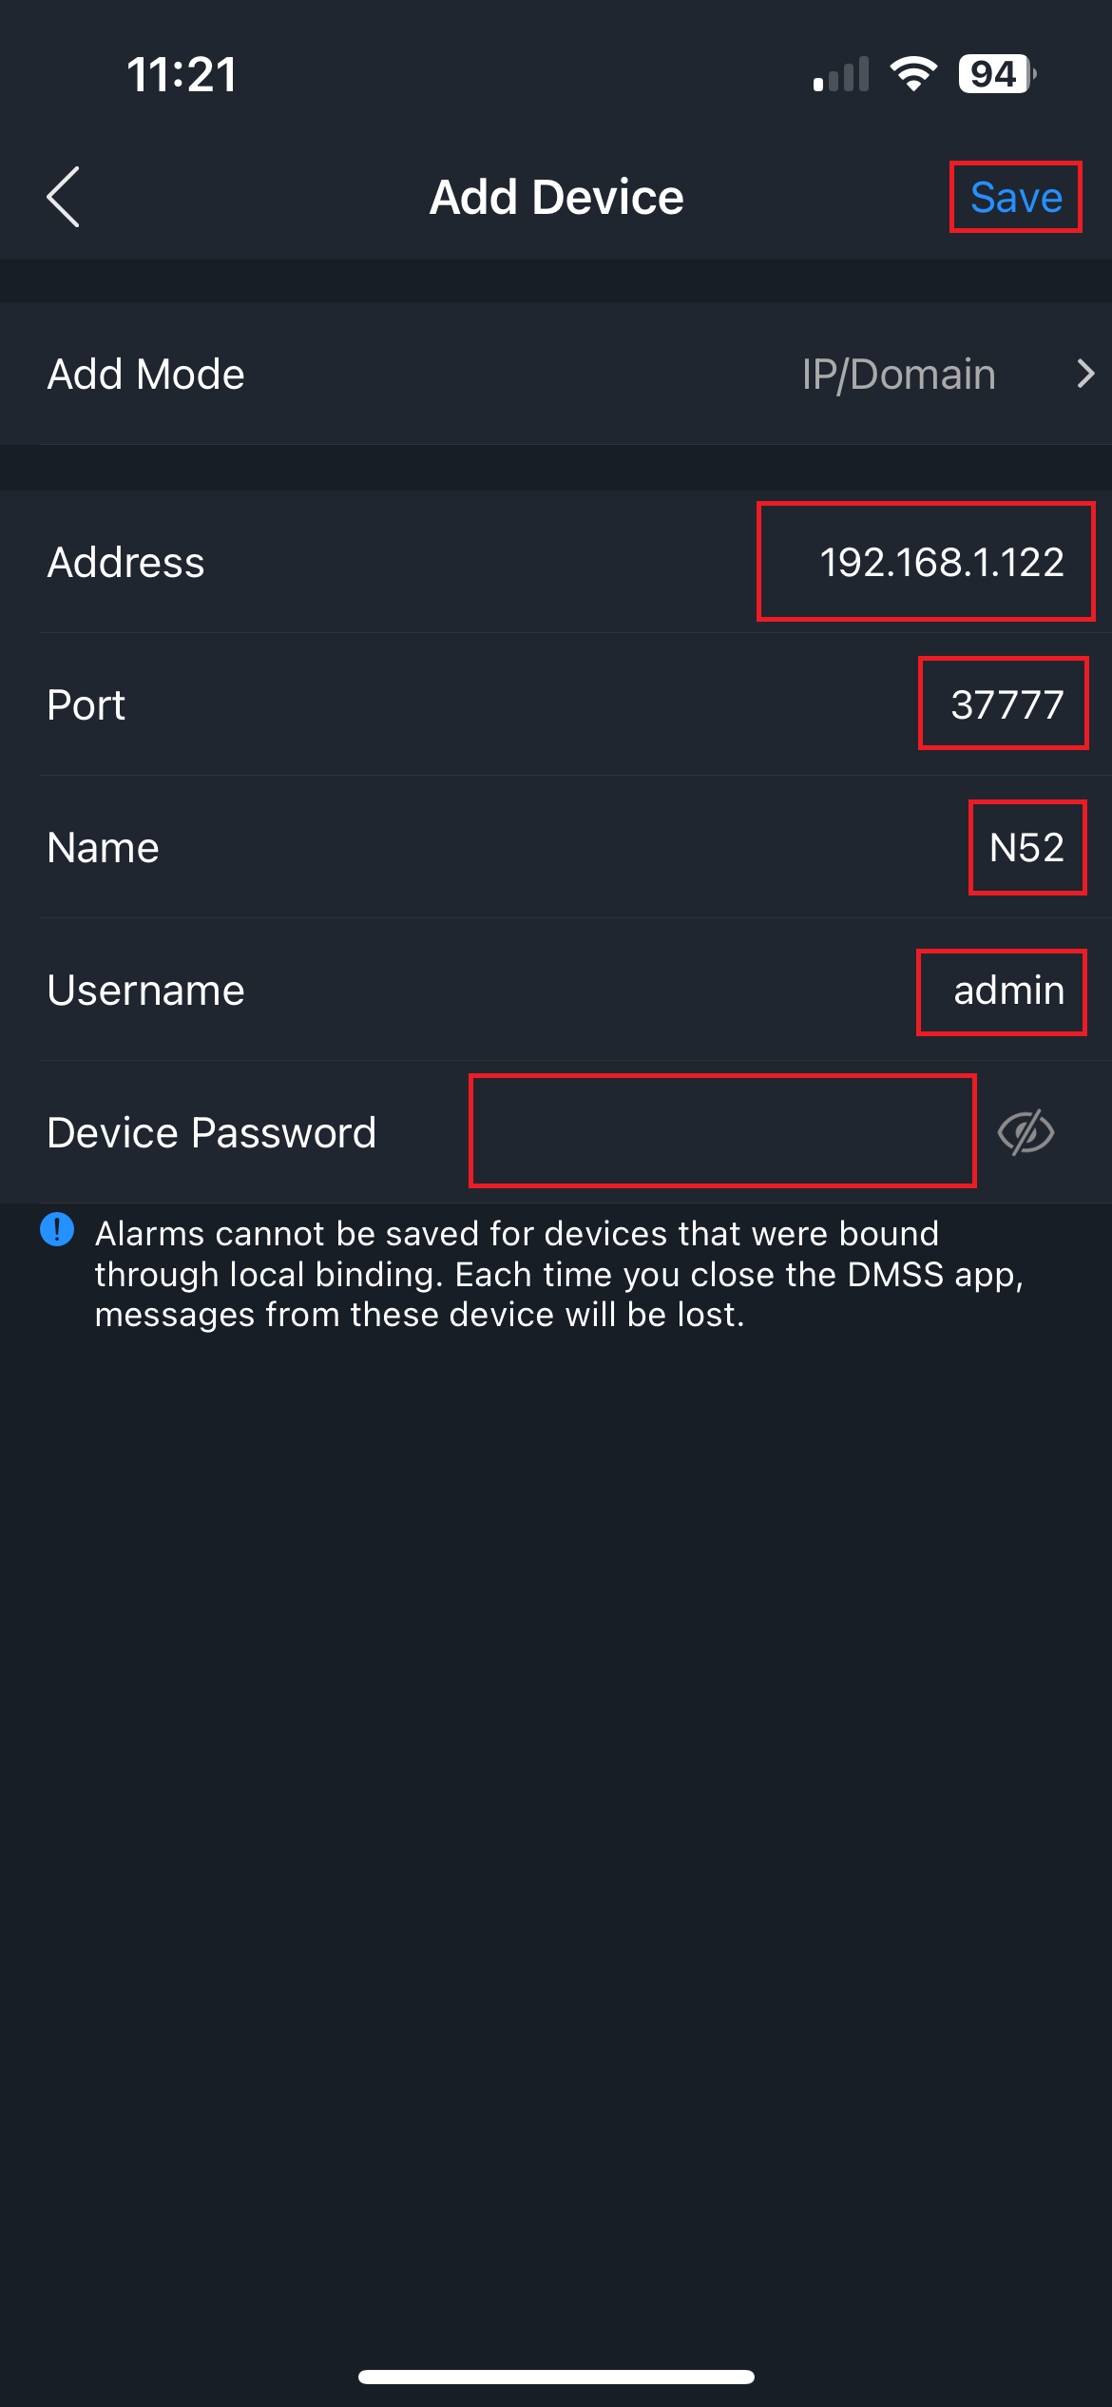
Task: Focus the Device Password input field
Action: [722, 1131]
